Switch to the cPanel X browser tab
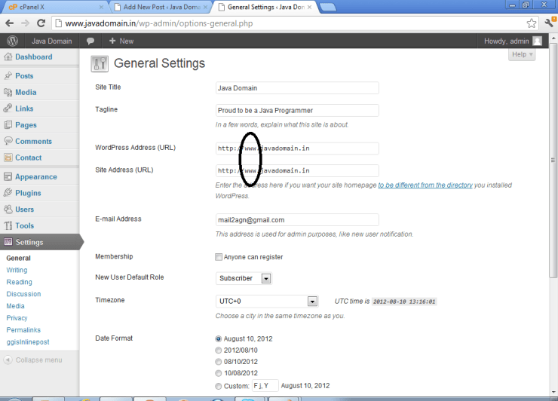The image size is (558, 401). pos(54,7)
